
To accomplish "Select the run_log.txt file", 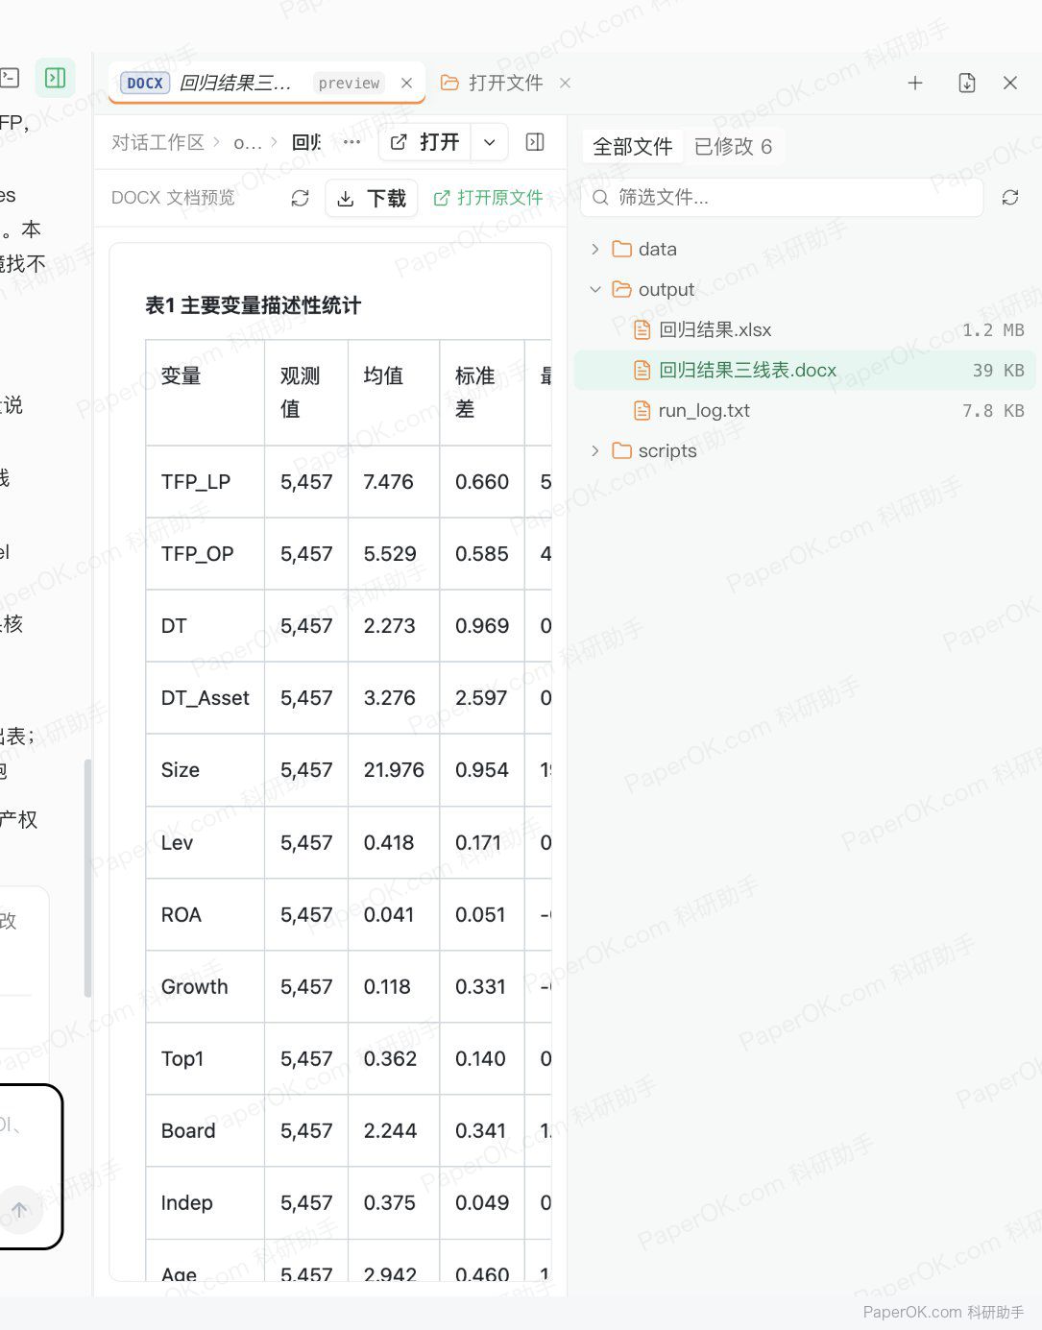I will point(805,410).
